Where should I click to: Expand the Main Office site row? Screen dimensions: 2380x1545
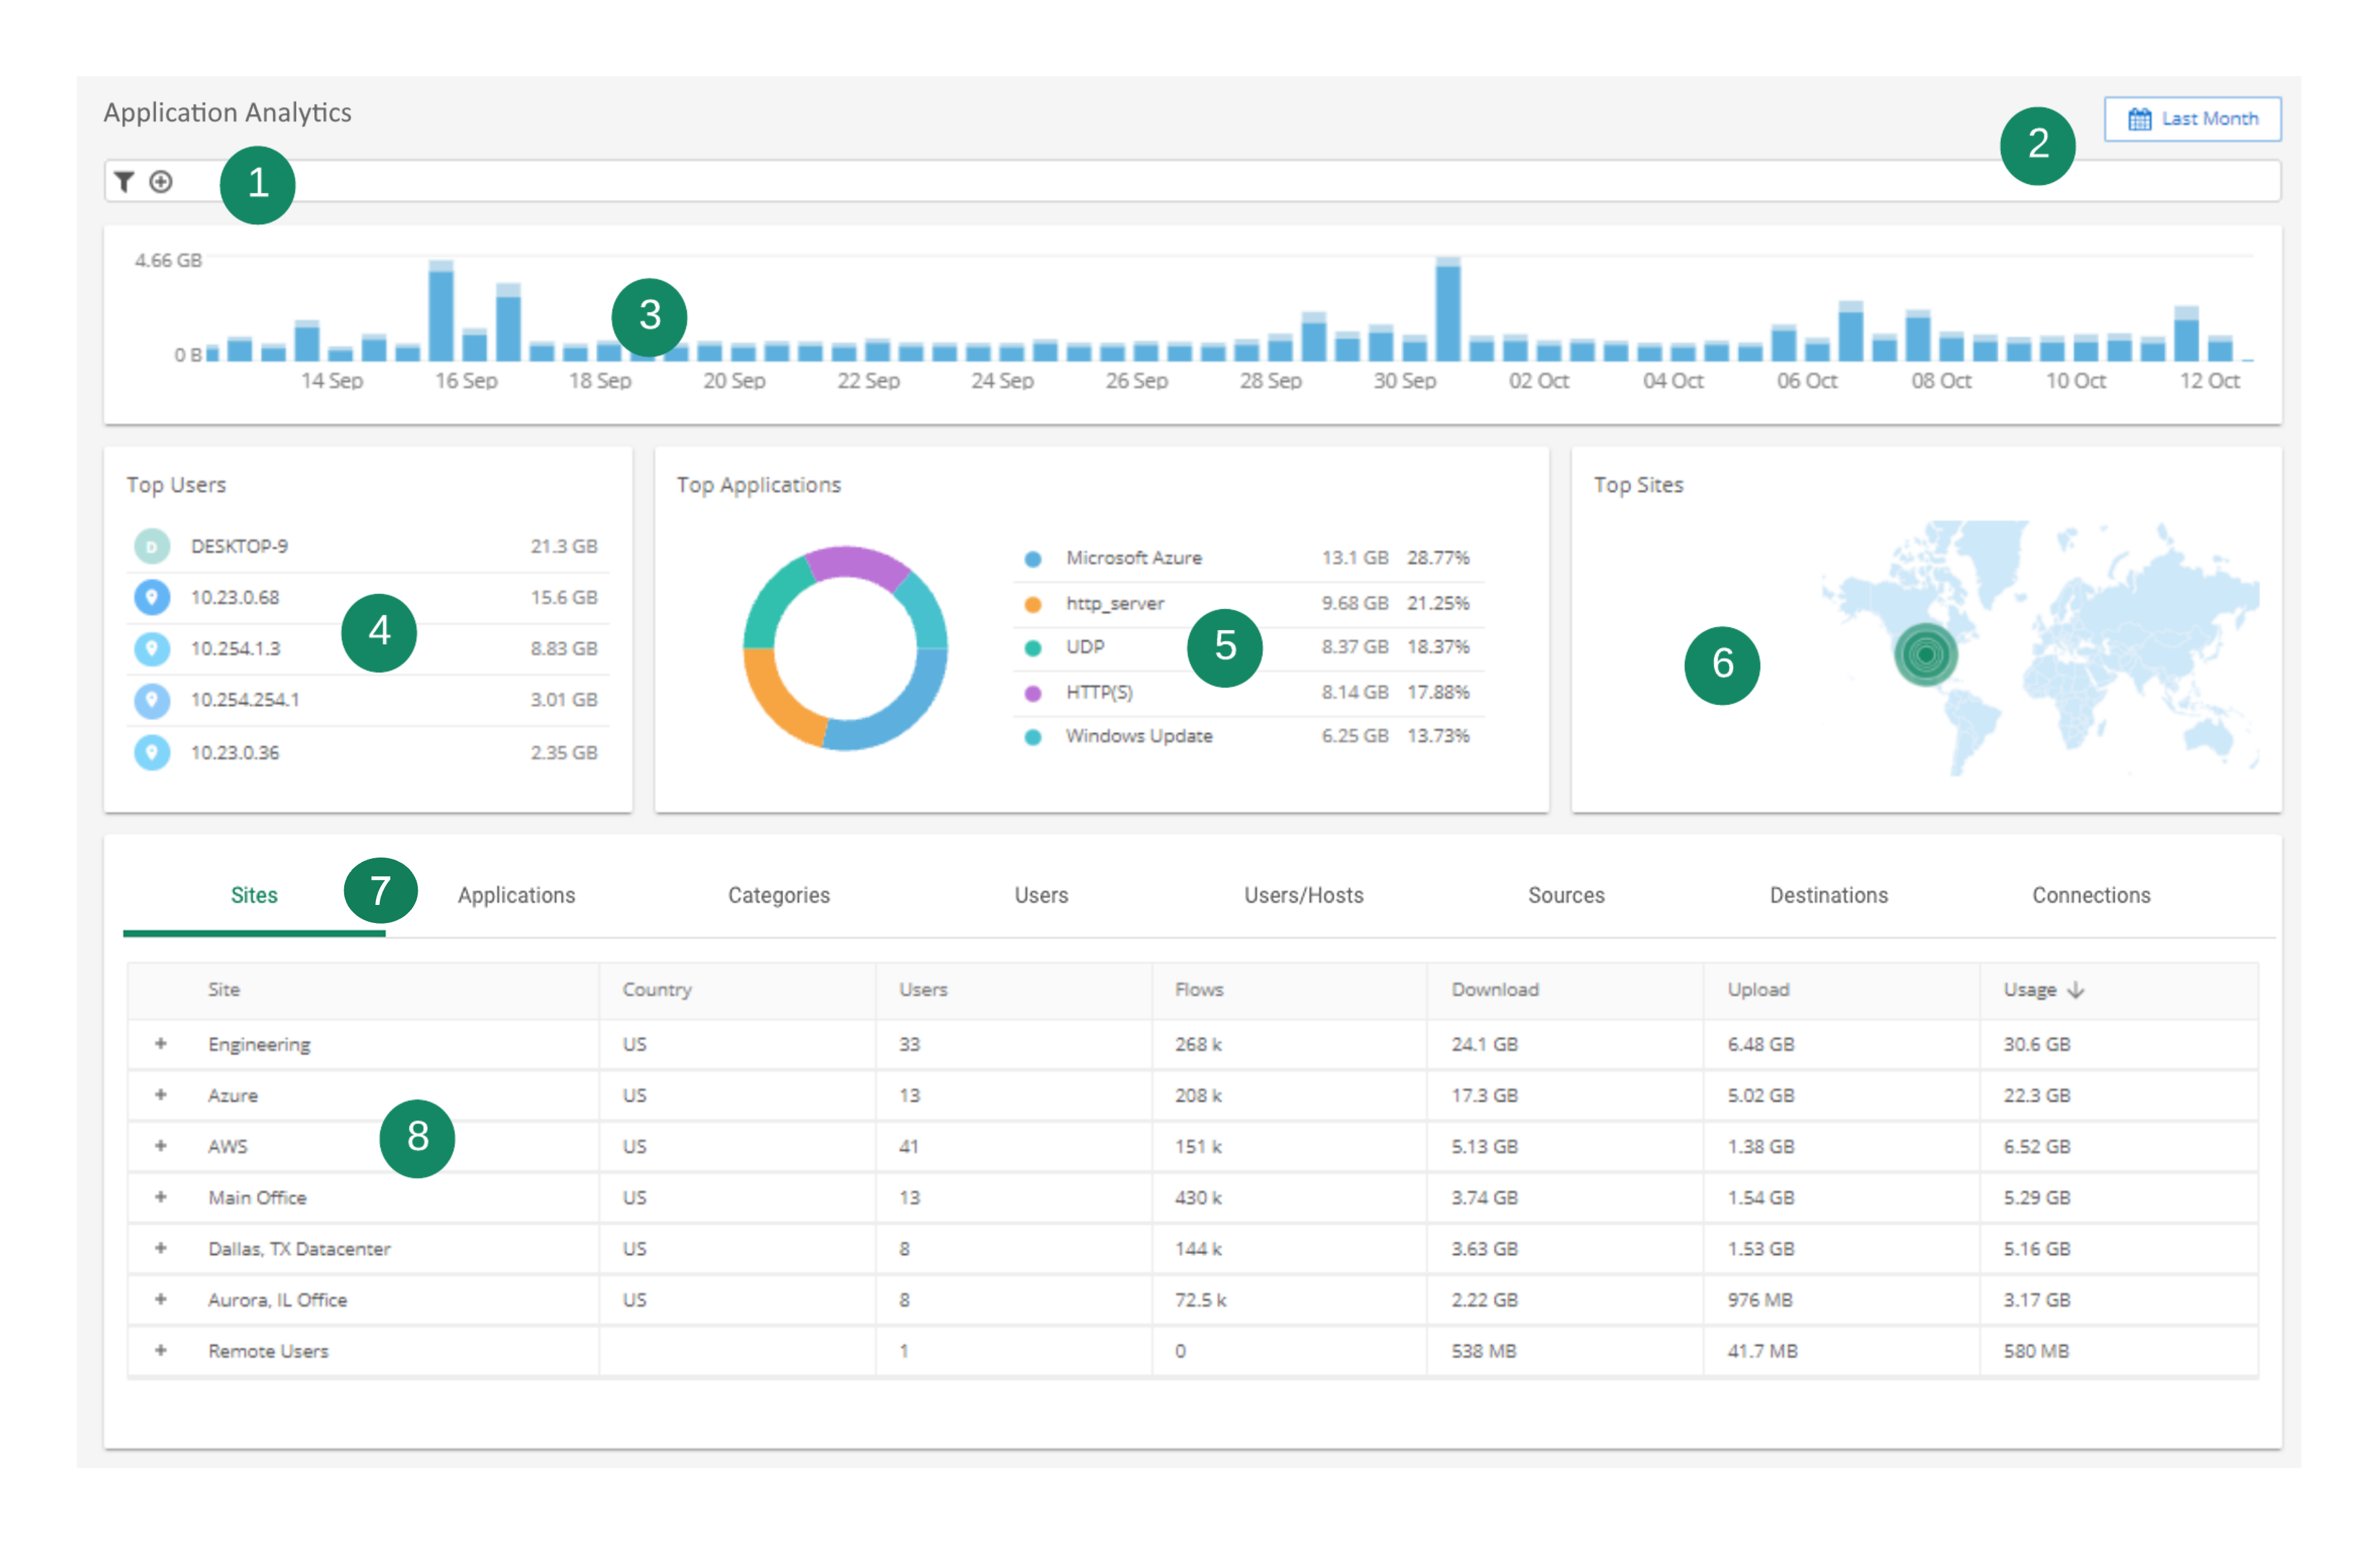click(160, 1196)
